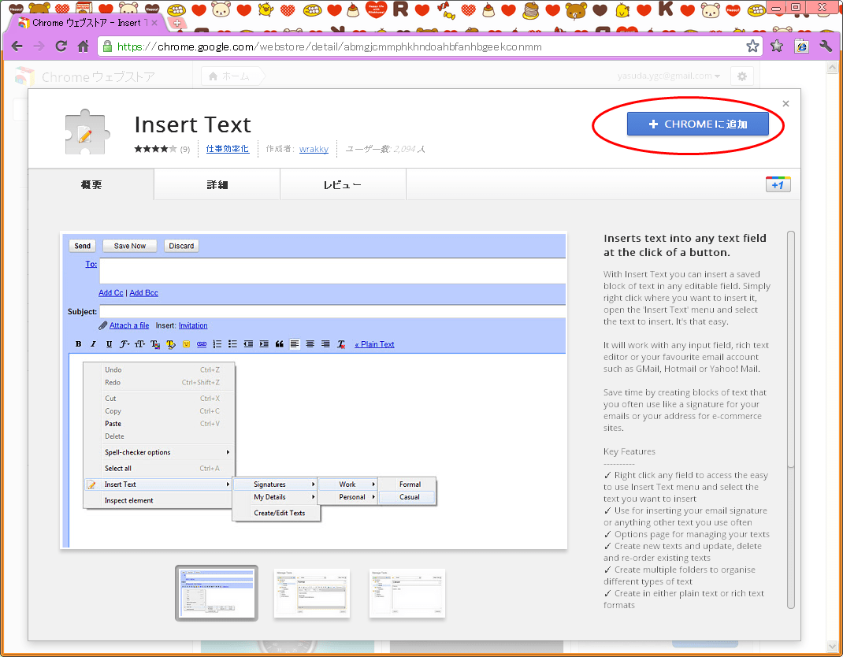Reload the current page
This screenshot has width=843, height=657.
click(x=61, y=46)
